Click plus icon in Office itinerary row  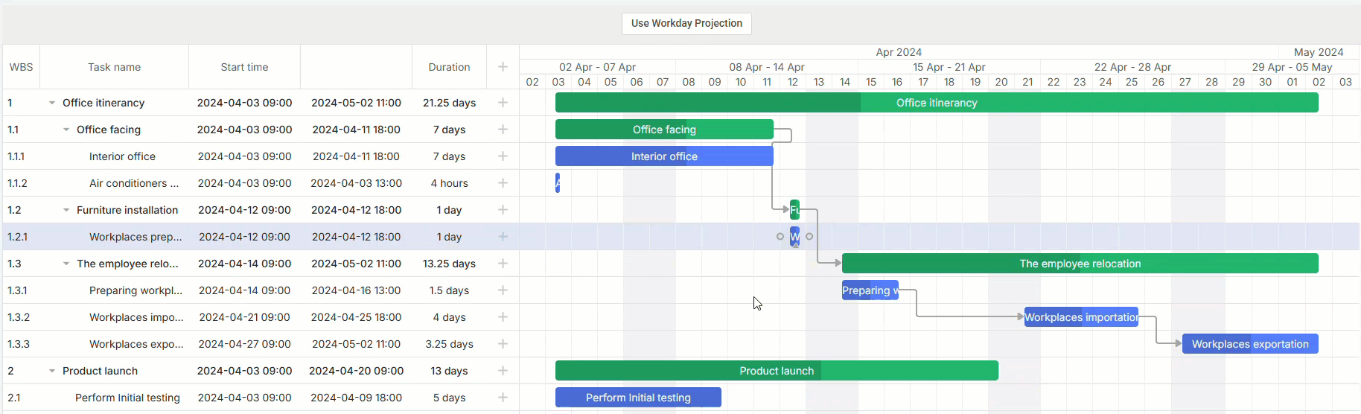pyautogui.click(x=503, y=103)
